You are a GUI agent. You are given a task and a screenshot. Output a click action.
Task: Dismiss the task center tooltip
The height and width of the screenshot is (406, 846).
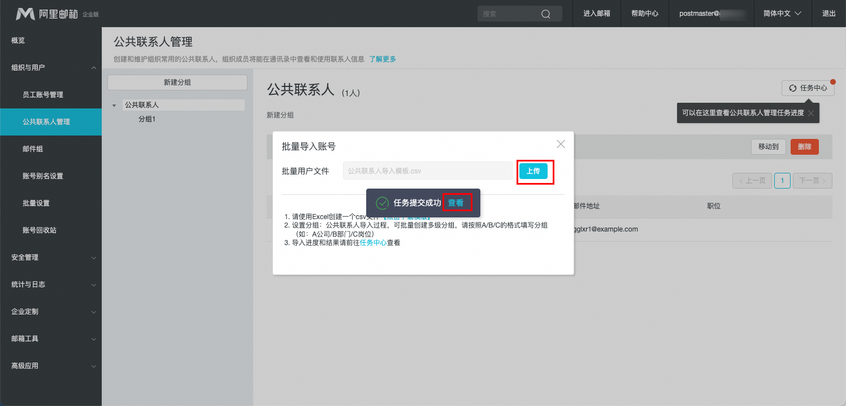[x=811, y=113]
